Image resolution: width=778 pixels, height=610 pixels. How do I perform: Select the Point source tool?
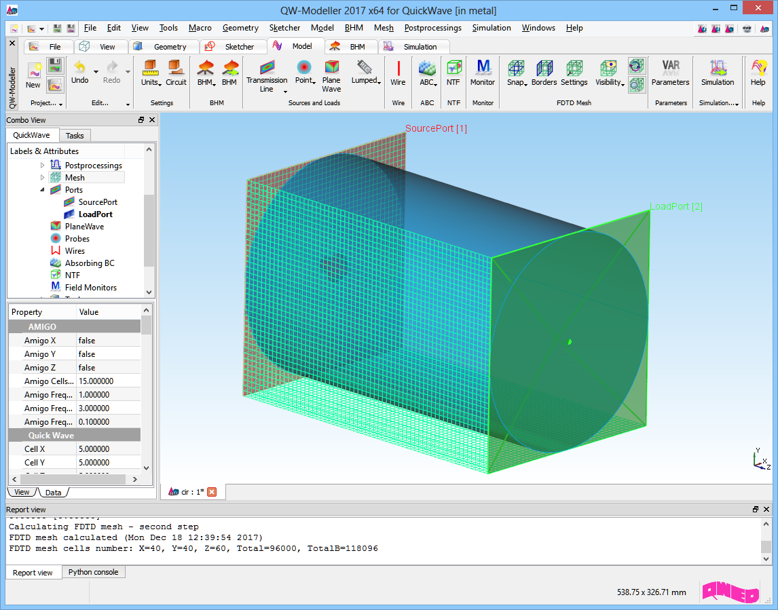[x=304, y=73]
